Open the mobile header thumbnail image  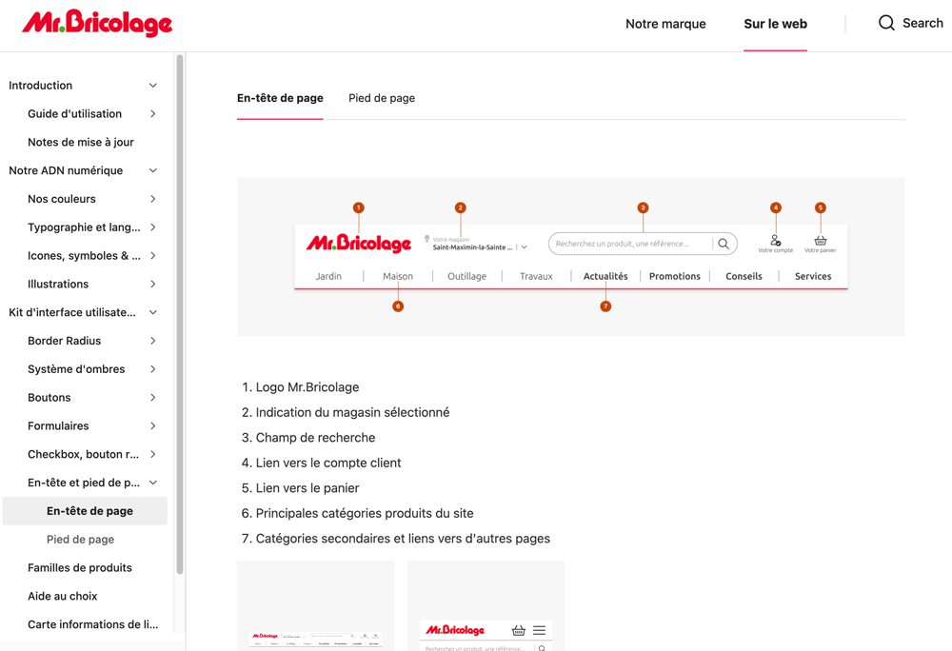(x=486, y=605)
